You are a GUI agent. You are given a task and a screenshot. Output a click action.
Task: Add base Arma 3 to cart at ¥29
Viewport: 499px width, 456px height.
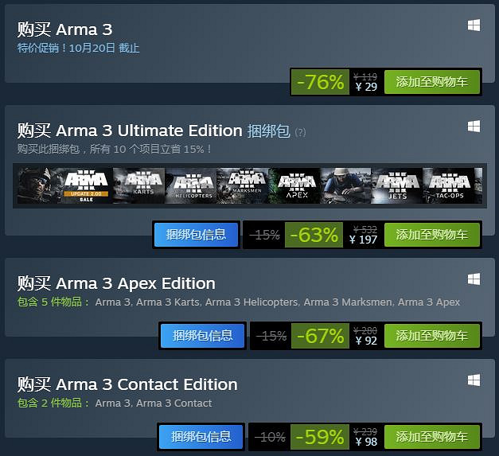tap(432, 81)
